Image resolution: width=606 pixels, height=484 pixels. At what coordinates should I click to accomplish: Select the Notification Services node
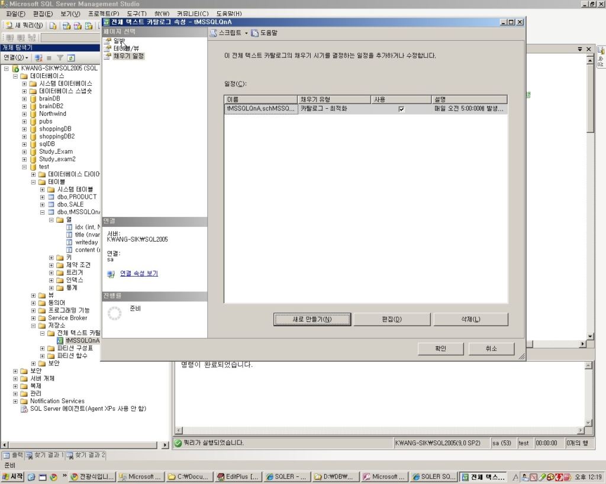coord(57,401)
